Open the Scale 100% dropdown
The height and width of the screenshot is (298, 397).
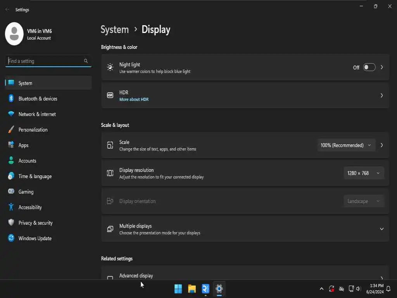pyautogui.click(x=346, y=145)
